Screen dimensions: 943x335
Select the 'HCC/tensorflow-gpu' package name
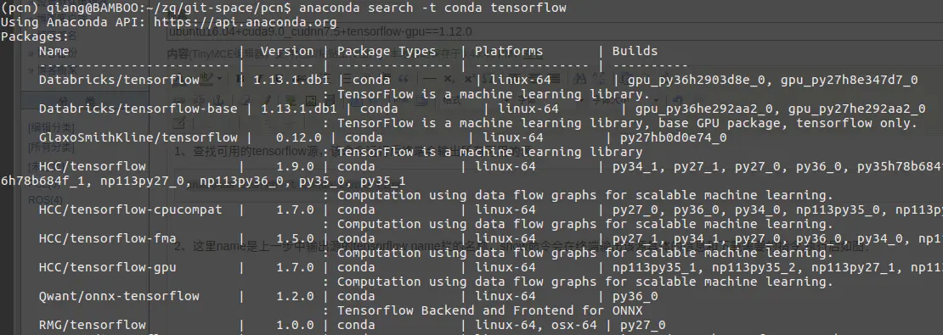point(108,267)
